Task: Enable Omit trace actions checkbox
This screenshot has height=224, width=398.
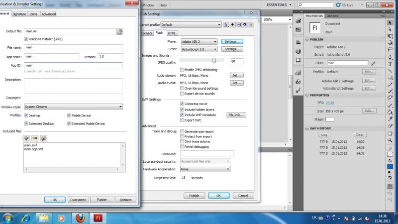Action: tap(182, 141)
